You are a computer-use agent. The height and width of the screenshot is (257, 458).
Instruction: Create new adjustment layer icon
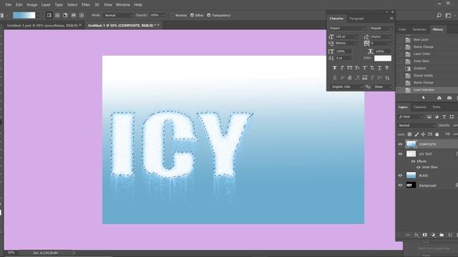433,235
